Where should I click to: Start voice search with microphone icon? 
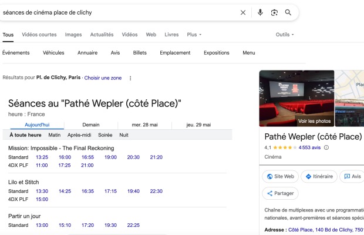pyautogui.click(x=260, y=12)
